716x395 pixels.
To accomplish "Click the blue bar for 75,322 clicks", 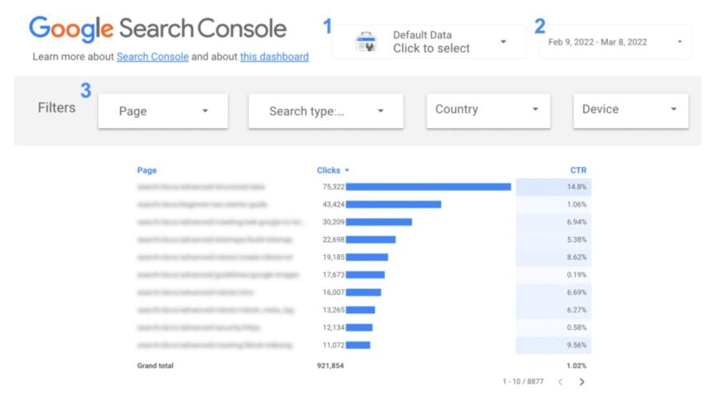I will (428, 187).
